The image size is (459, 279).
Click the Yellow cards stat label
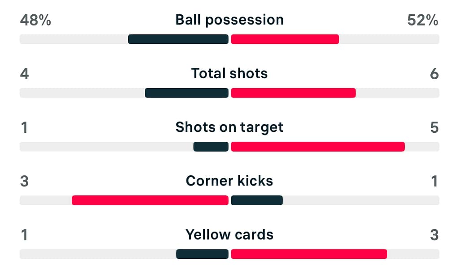[229, 234]
